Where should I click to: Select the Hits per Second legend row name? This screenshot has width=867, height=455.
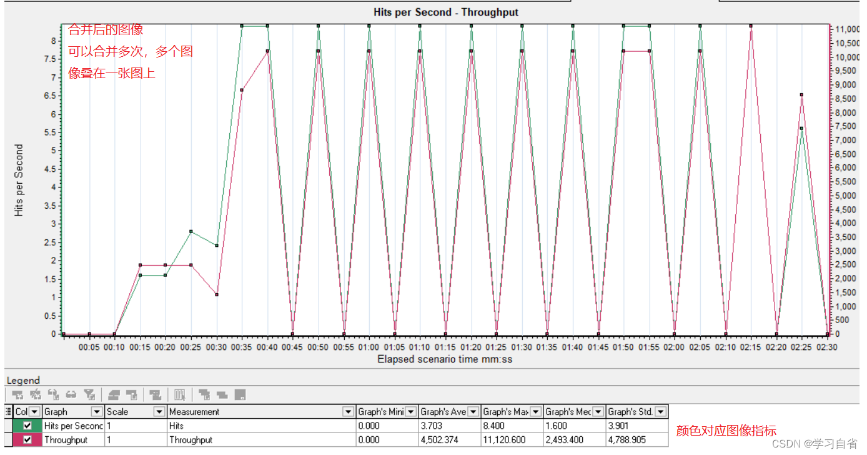click(x=73, y=426)
